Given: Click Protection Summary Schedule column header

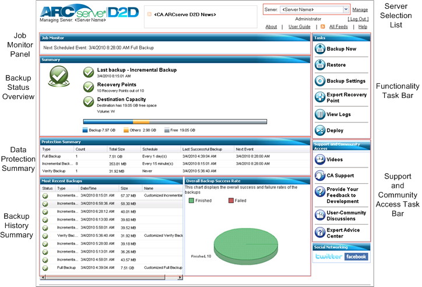Looking at the screenshot, I should (x=160, y=149).
